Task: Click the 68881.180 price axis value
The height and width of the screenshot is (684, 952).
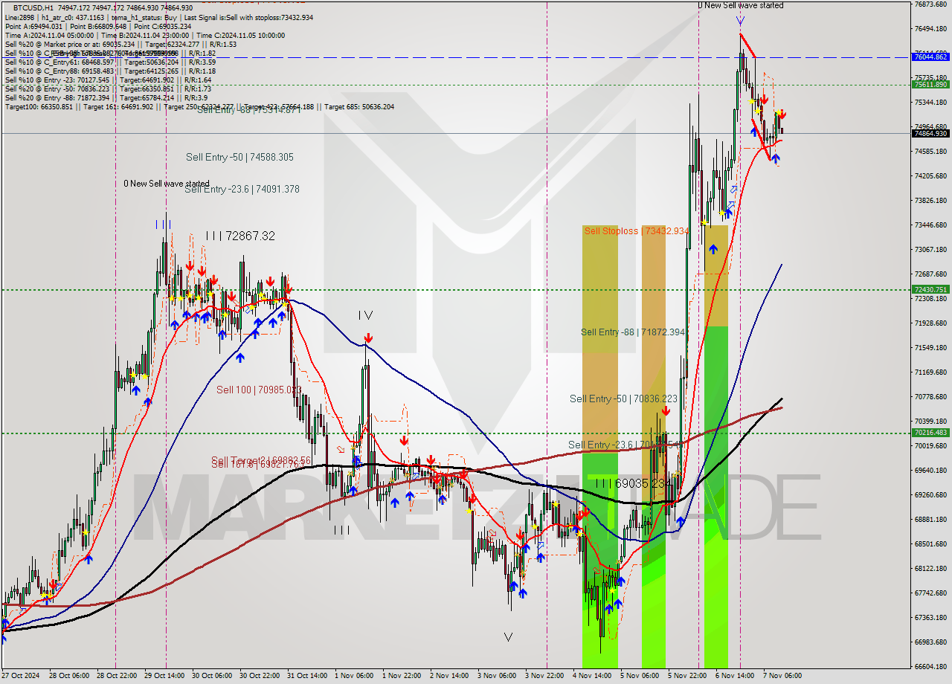Action: pyautogui.click(x=930, y=519)
